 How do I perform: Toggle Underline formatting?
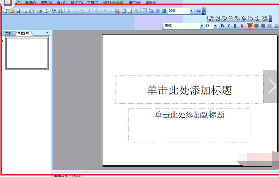(x=235, y=26)
